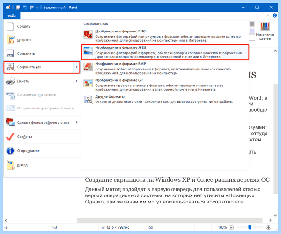The image size is (281, 234).
Task: Click the horizontal scrollbar left arrow
Action: click(6, 220)
